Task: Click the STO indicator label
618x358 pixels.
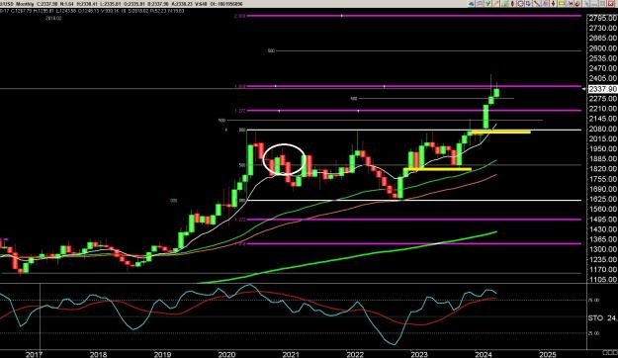Action: pyautogui.click(x=596, y=317)
